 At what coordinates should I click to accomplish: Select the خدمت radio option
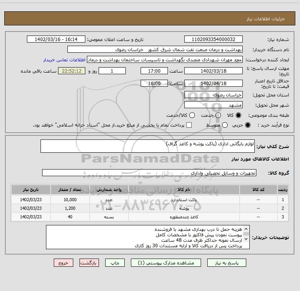click(x=218, y=115)
